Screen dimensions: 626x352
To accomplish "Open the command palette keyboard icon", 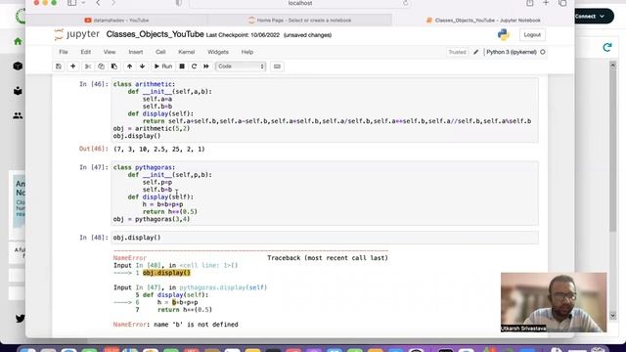I will 277,66.
